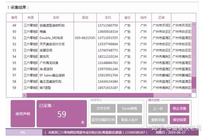Viewport: 207px width, 137px height.
Task: Export results as 文本文件
Action: tap(103, 108)
